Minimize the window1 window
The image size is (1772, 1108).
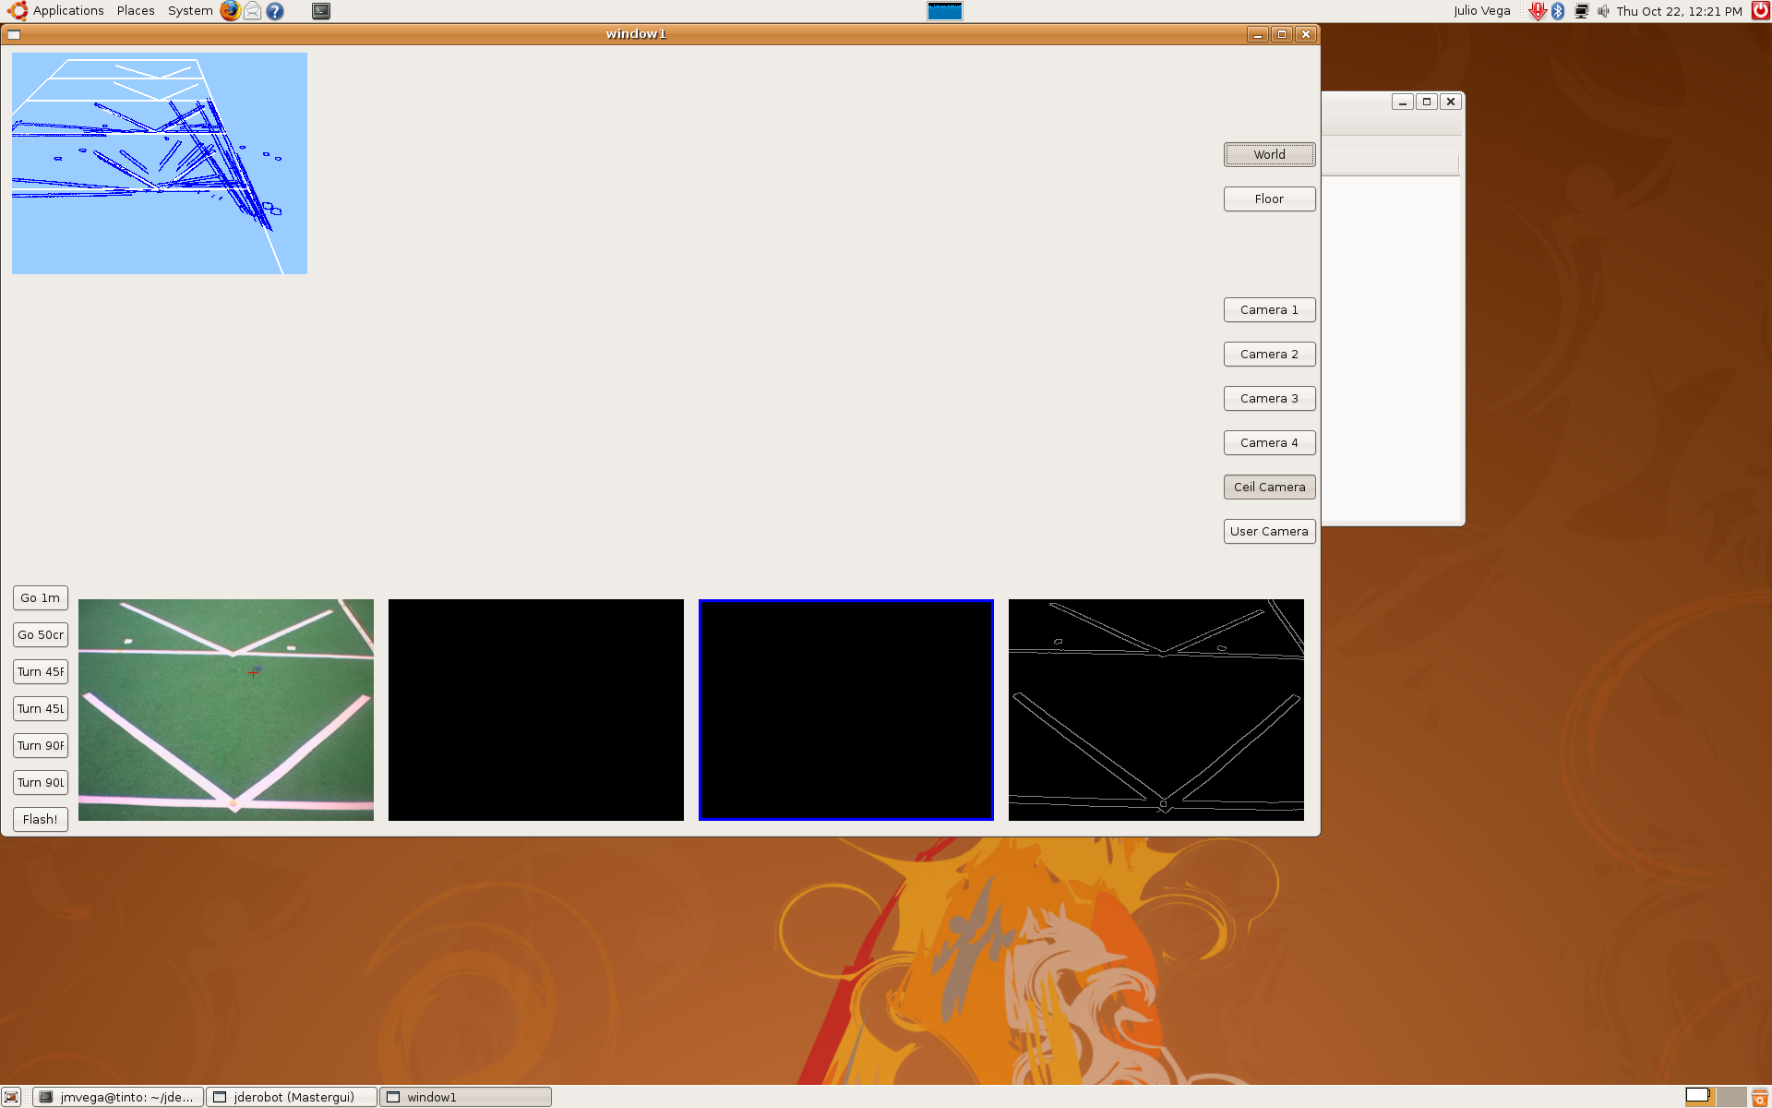click(1257, 34)
